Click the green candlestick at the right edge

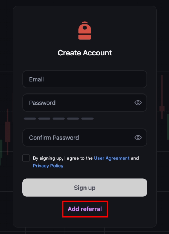pyautogui.click(x=168, y=127)
